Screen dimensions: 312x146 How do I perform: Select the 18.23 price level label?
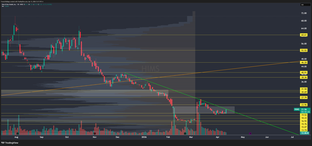pyautogui.click(x=304, y=118)
